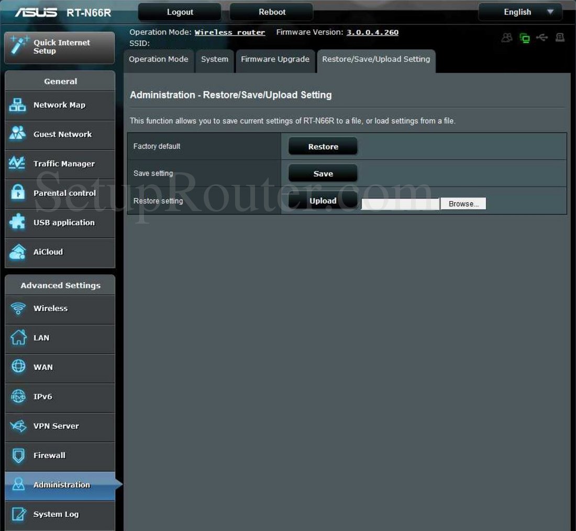Open the AiCloud menu item
This screenshot has width=576, height=531.
(60, 252)
